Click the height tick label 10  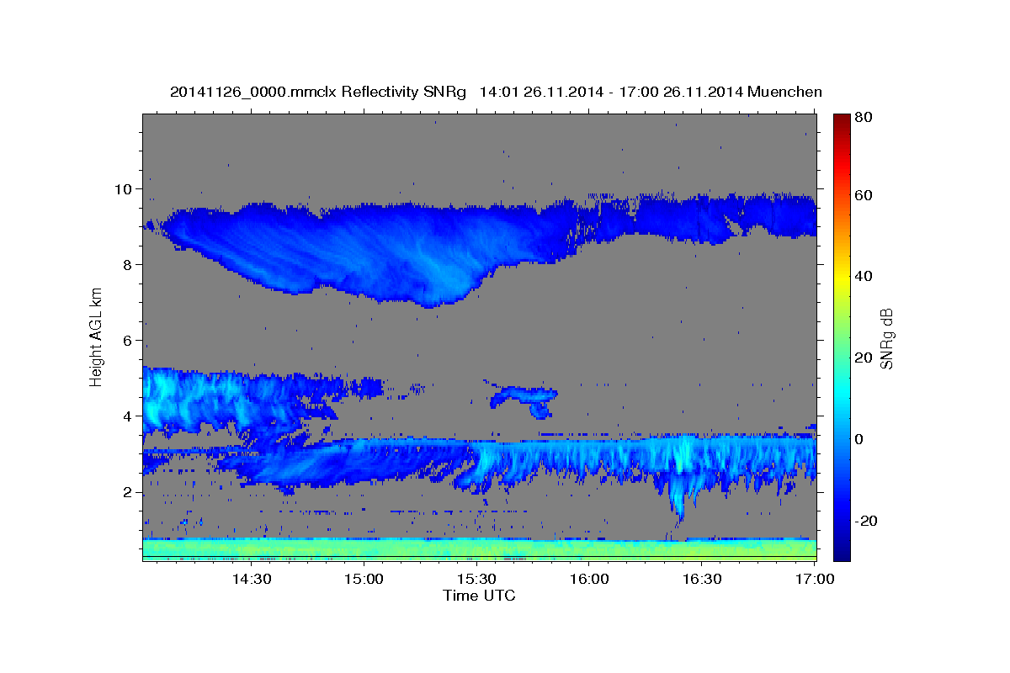[x=124, y=189]
